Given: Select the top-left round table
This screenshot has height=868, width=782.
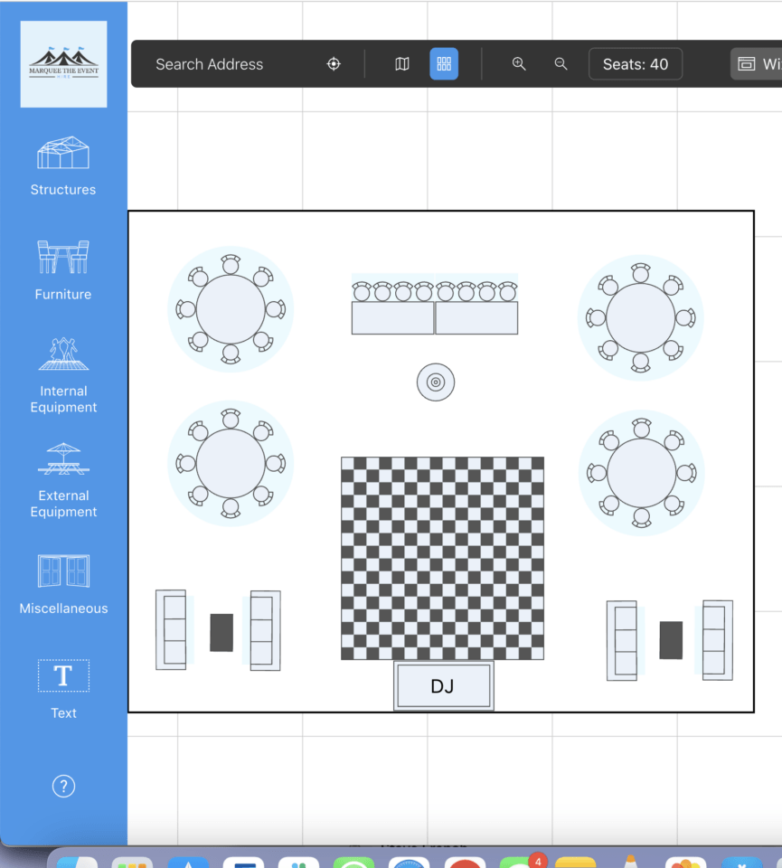Looking at the screenshot, I should pyautogui.click(x=231, y=309).
